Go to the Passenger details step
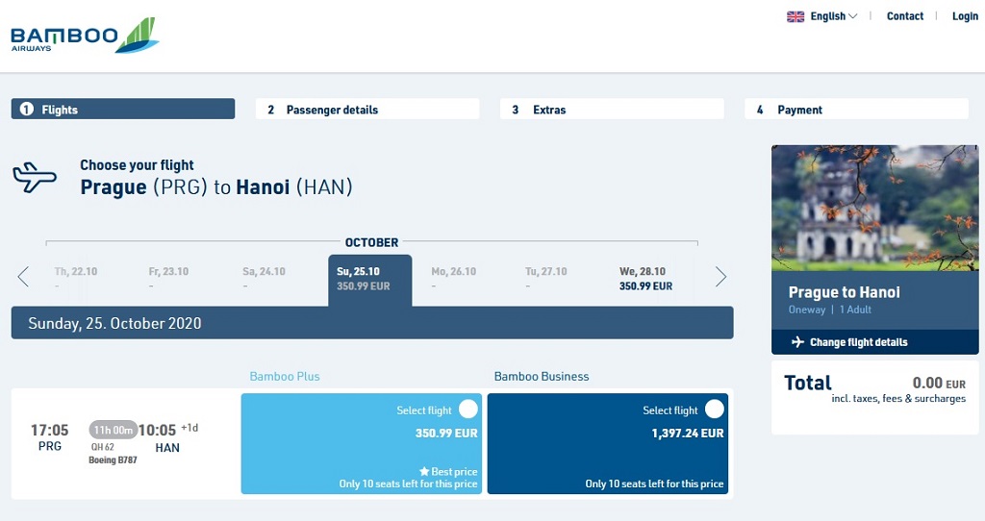This screenshot has height=521, width=985. pyautogui.click(x=367, y=110)
